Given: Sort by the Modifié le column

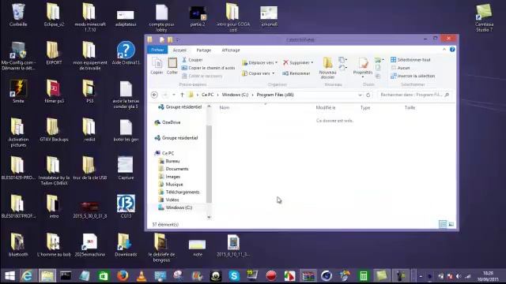Looking at the screenshot, I should (x=326, y=107).
